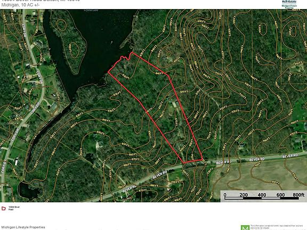
Task: Click the Crystal Lake label on the map
Action: click(x=91, y=10)
